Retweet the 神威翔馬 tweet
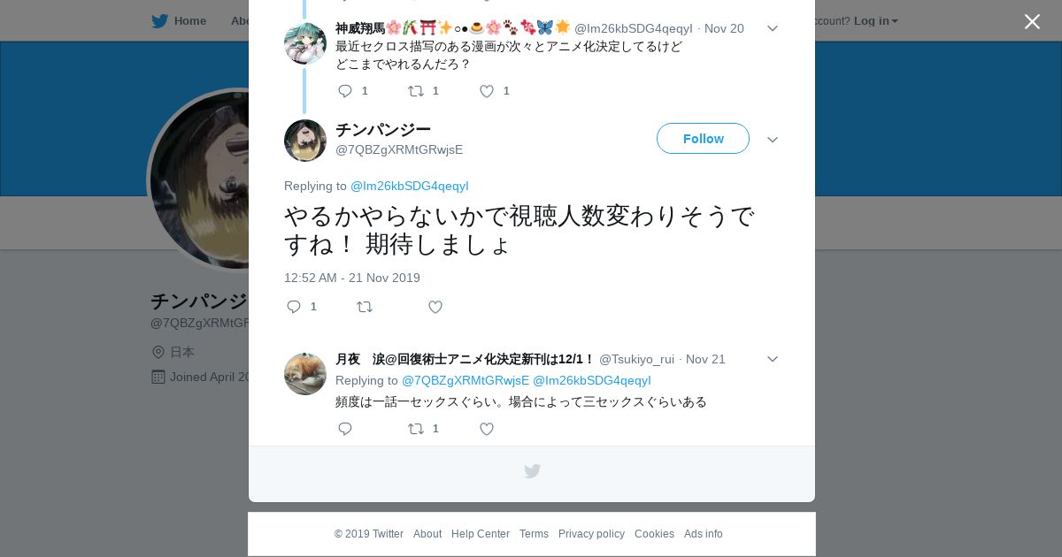This screenshot has height=557, width=1062. [x=415, y=91]
